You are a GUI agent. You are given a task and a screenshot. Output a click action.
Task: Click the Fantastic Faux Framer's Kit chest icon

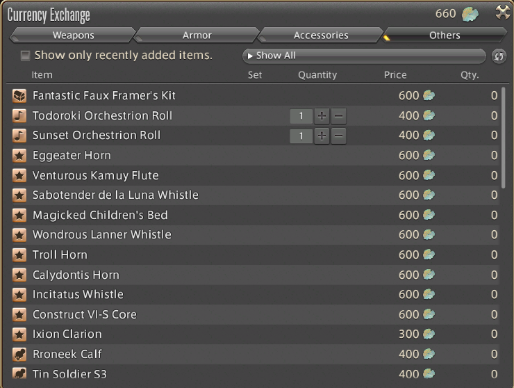click(19, 96)
